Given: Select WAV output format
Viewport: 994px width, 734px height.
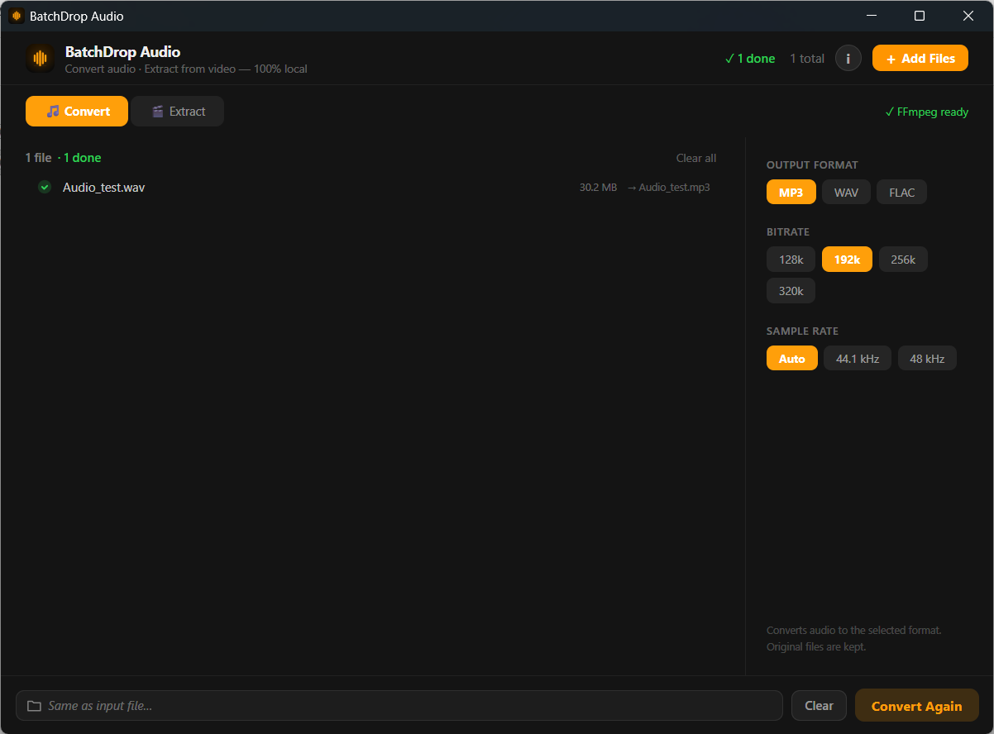Looking at the screenshot, I should (x=846, y=192).
